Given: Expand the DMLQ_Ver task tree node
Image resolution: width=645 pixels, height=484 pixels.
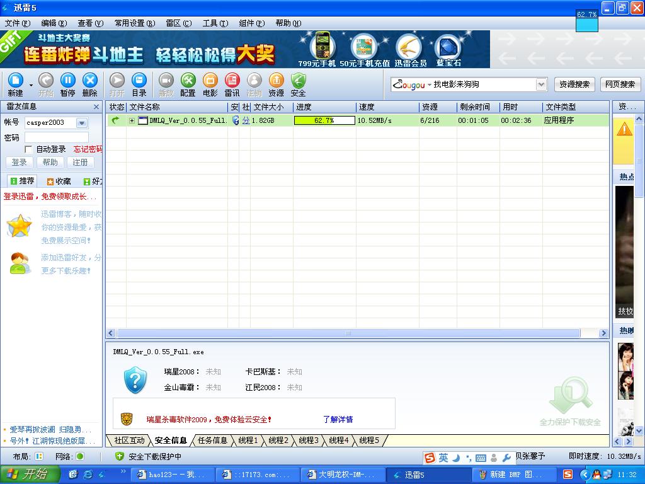Looking at the screenshot, I should pyautogui.click(x=132, y=120).
